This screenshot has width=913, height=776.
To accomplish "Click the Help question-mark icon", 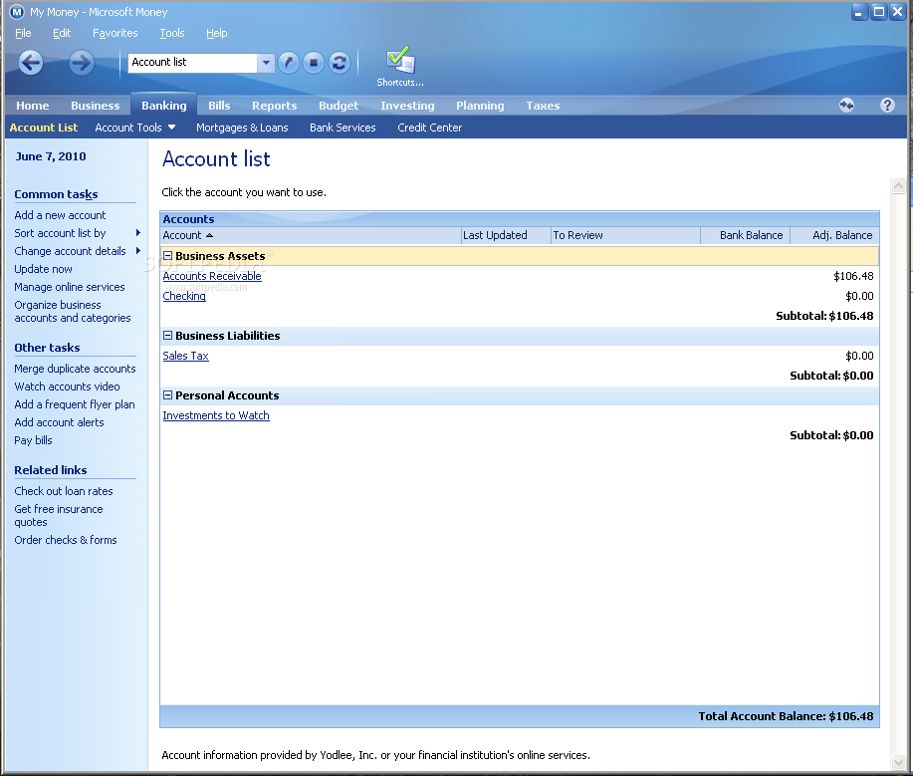I will point(886,105).
